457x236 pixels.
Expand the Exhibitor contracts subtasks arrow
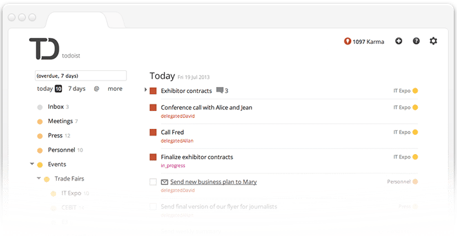(146, 90)
